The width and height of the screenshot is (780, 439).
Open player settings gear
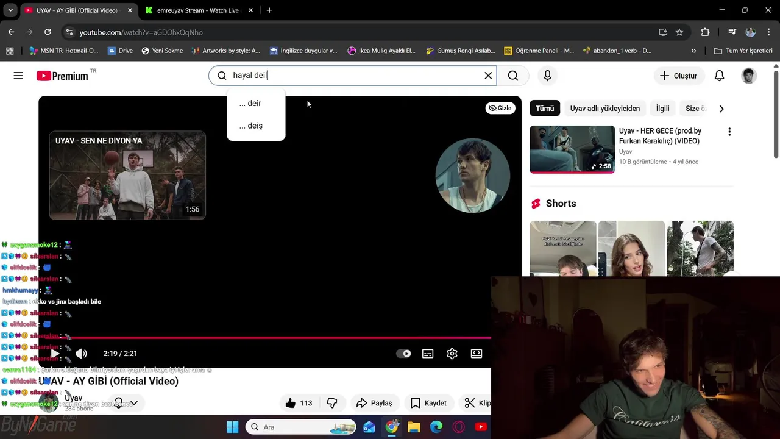click(452, 354)
